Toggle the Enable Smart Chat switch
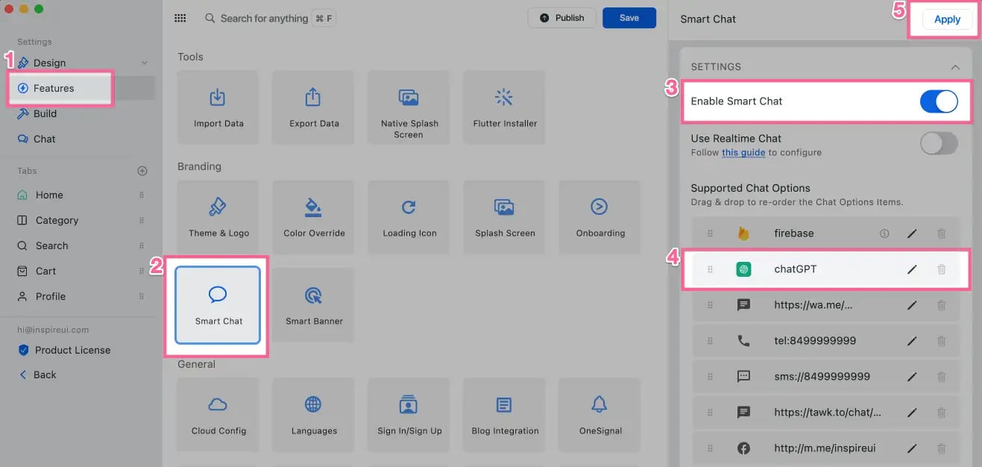Viewport: 982px width, 467px height. (938, 101)
